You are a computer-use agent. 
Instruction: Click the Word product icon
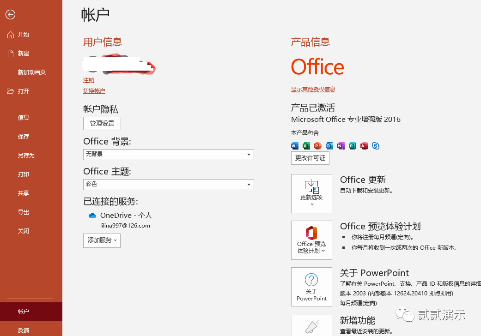[x=295, y=146]
